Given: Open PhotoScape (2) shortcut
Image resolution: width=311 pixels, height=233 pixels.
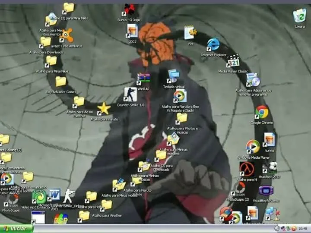Looking at the screenshot, I should click(x=238, y=189).
